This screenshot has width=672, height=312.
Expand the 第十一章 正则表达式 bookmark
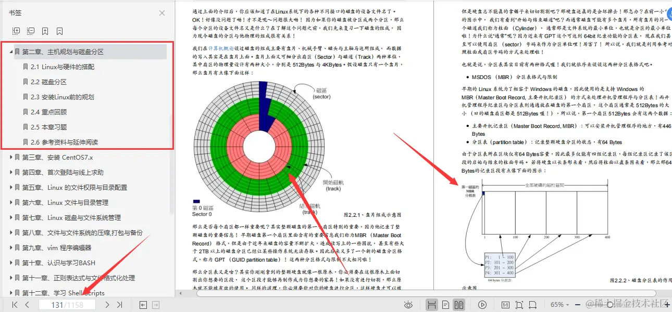(x=11, y=278)
